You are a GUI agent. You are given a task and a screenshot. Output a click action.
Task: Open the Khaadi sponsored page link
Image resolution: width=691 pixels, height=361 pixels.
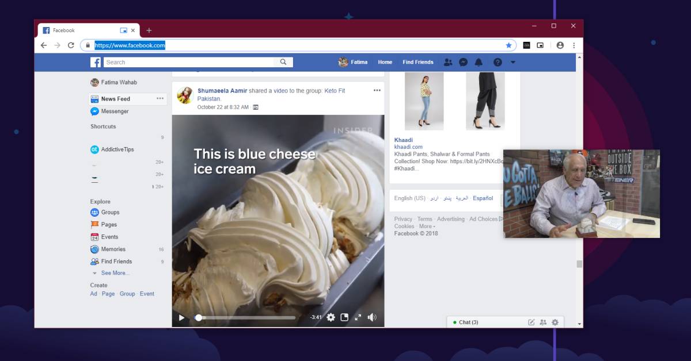(x=404, y=140)
